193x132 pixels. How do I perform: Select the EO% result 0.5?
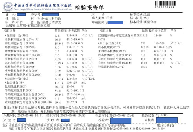57,51
